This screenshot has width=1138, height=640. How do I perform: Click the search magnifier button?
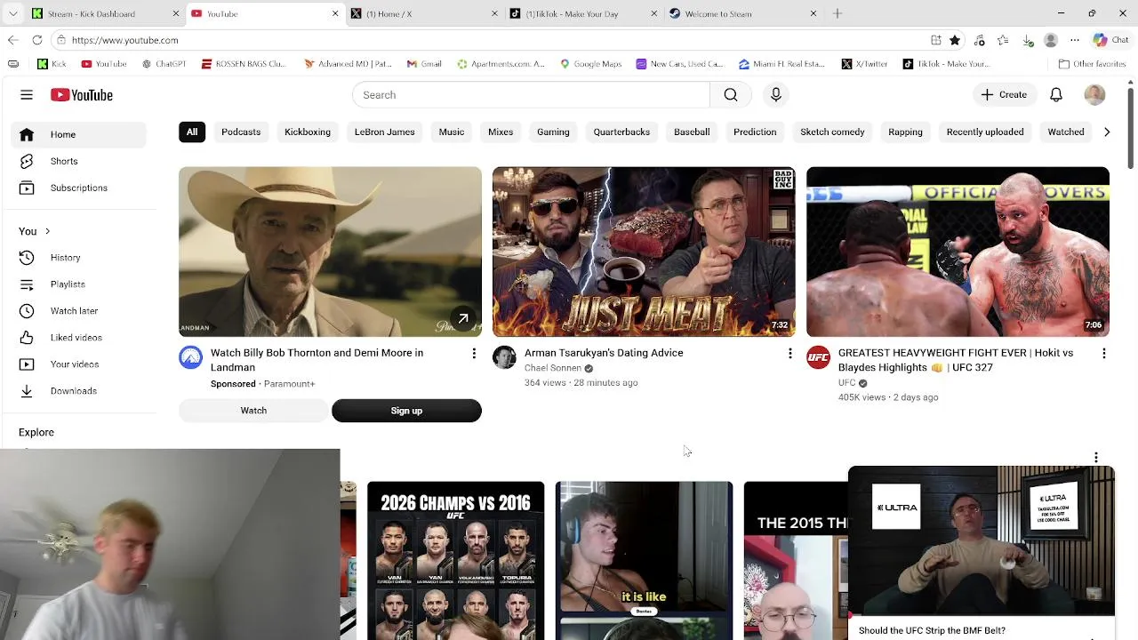(731, 95)
